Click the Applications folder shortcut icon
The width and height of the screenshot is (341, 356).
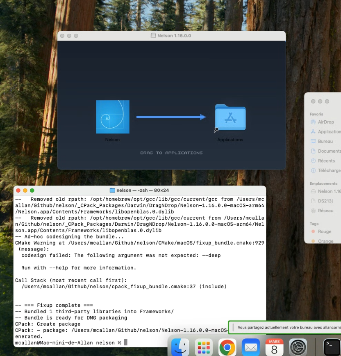230,117
